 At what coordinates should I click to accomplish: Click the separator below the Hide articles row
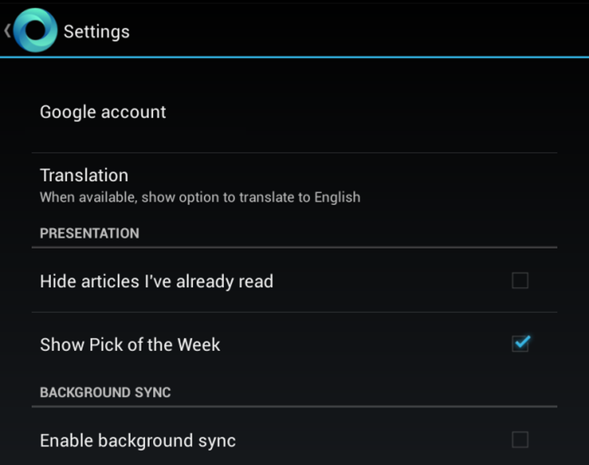pyautogui.click(x=294, y=312)
